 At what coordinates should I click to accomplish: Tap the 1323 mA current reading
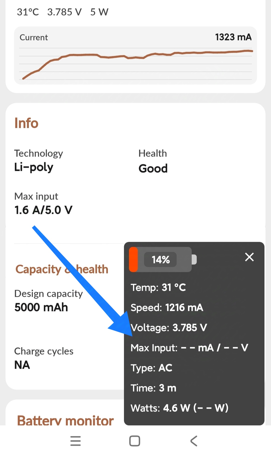(x=233, y=37)
